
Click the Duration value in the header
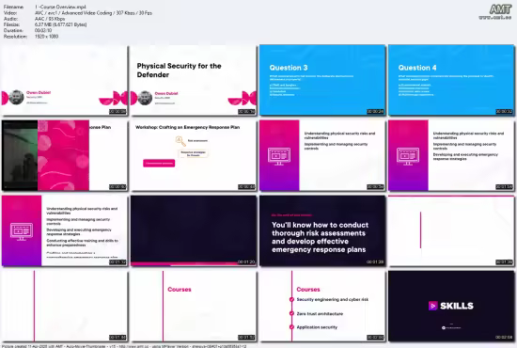pos(43,30)
